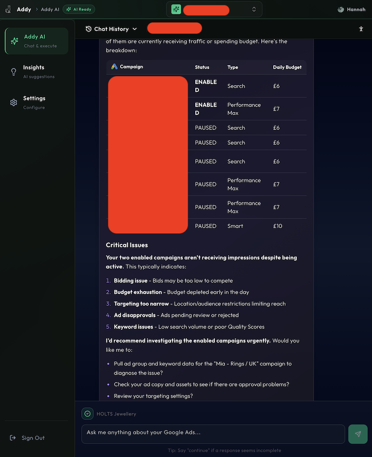Click Hannah's profile avatar
The width and height of the screenshot is (372, 457).
(341, 9)
